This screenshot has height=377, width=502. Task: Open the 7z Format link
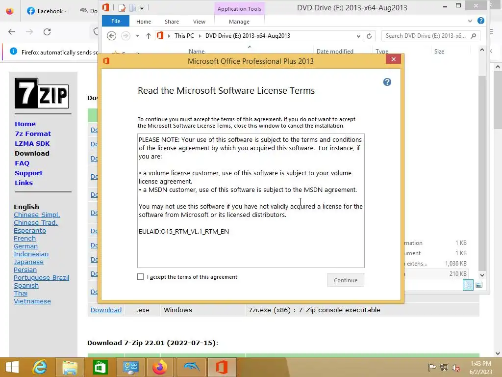(33, 134)
